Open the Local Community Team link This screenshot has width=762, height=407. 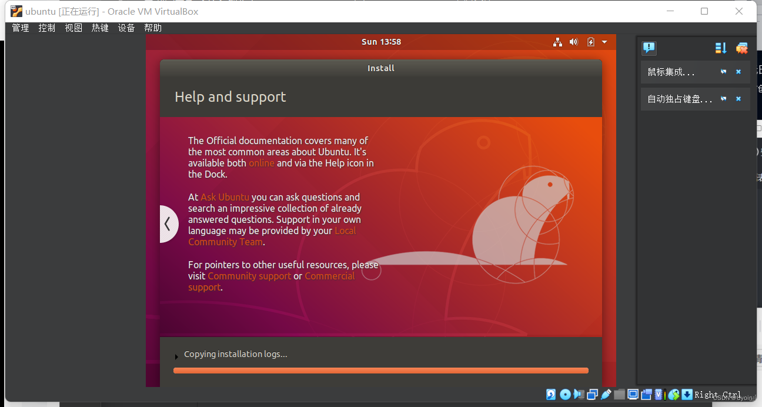272,236
